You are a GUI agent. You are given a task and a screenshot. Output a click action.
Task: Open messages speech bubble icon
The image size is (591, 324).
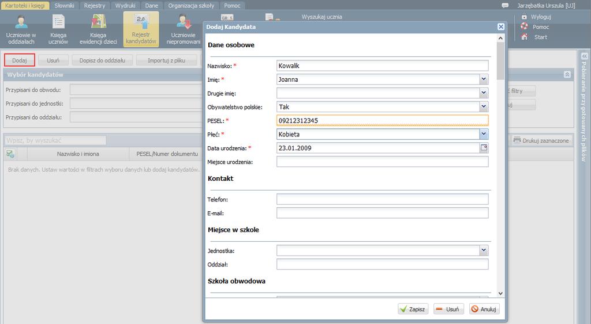pos(505,6)
